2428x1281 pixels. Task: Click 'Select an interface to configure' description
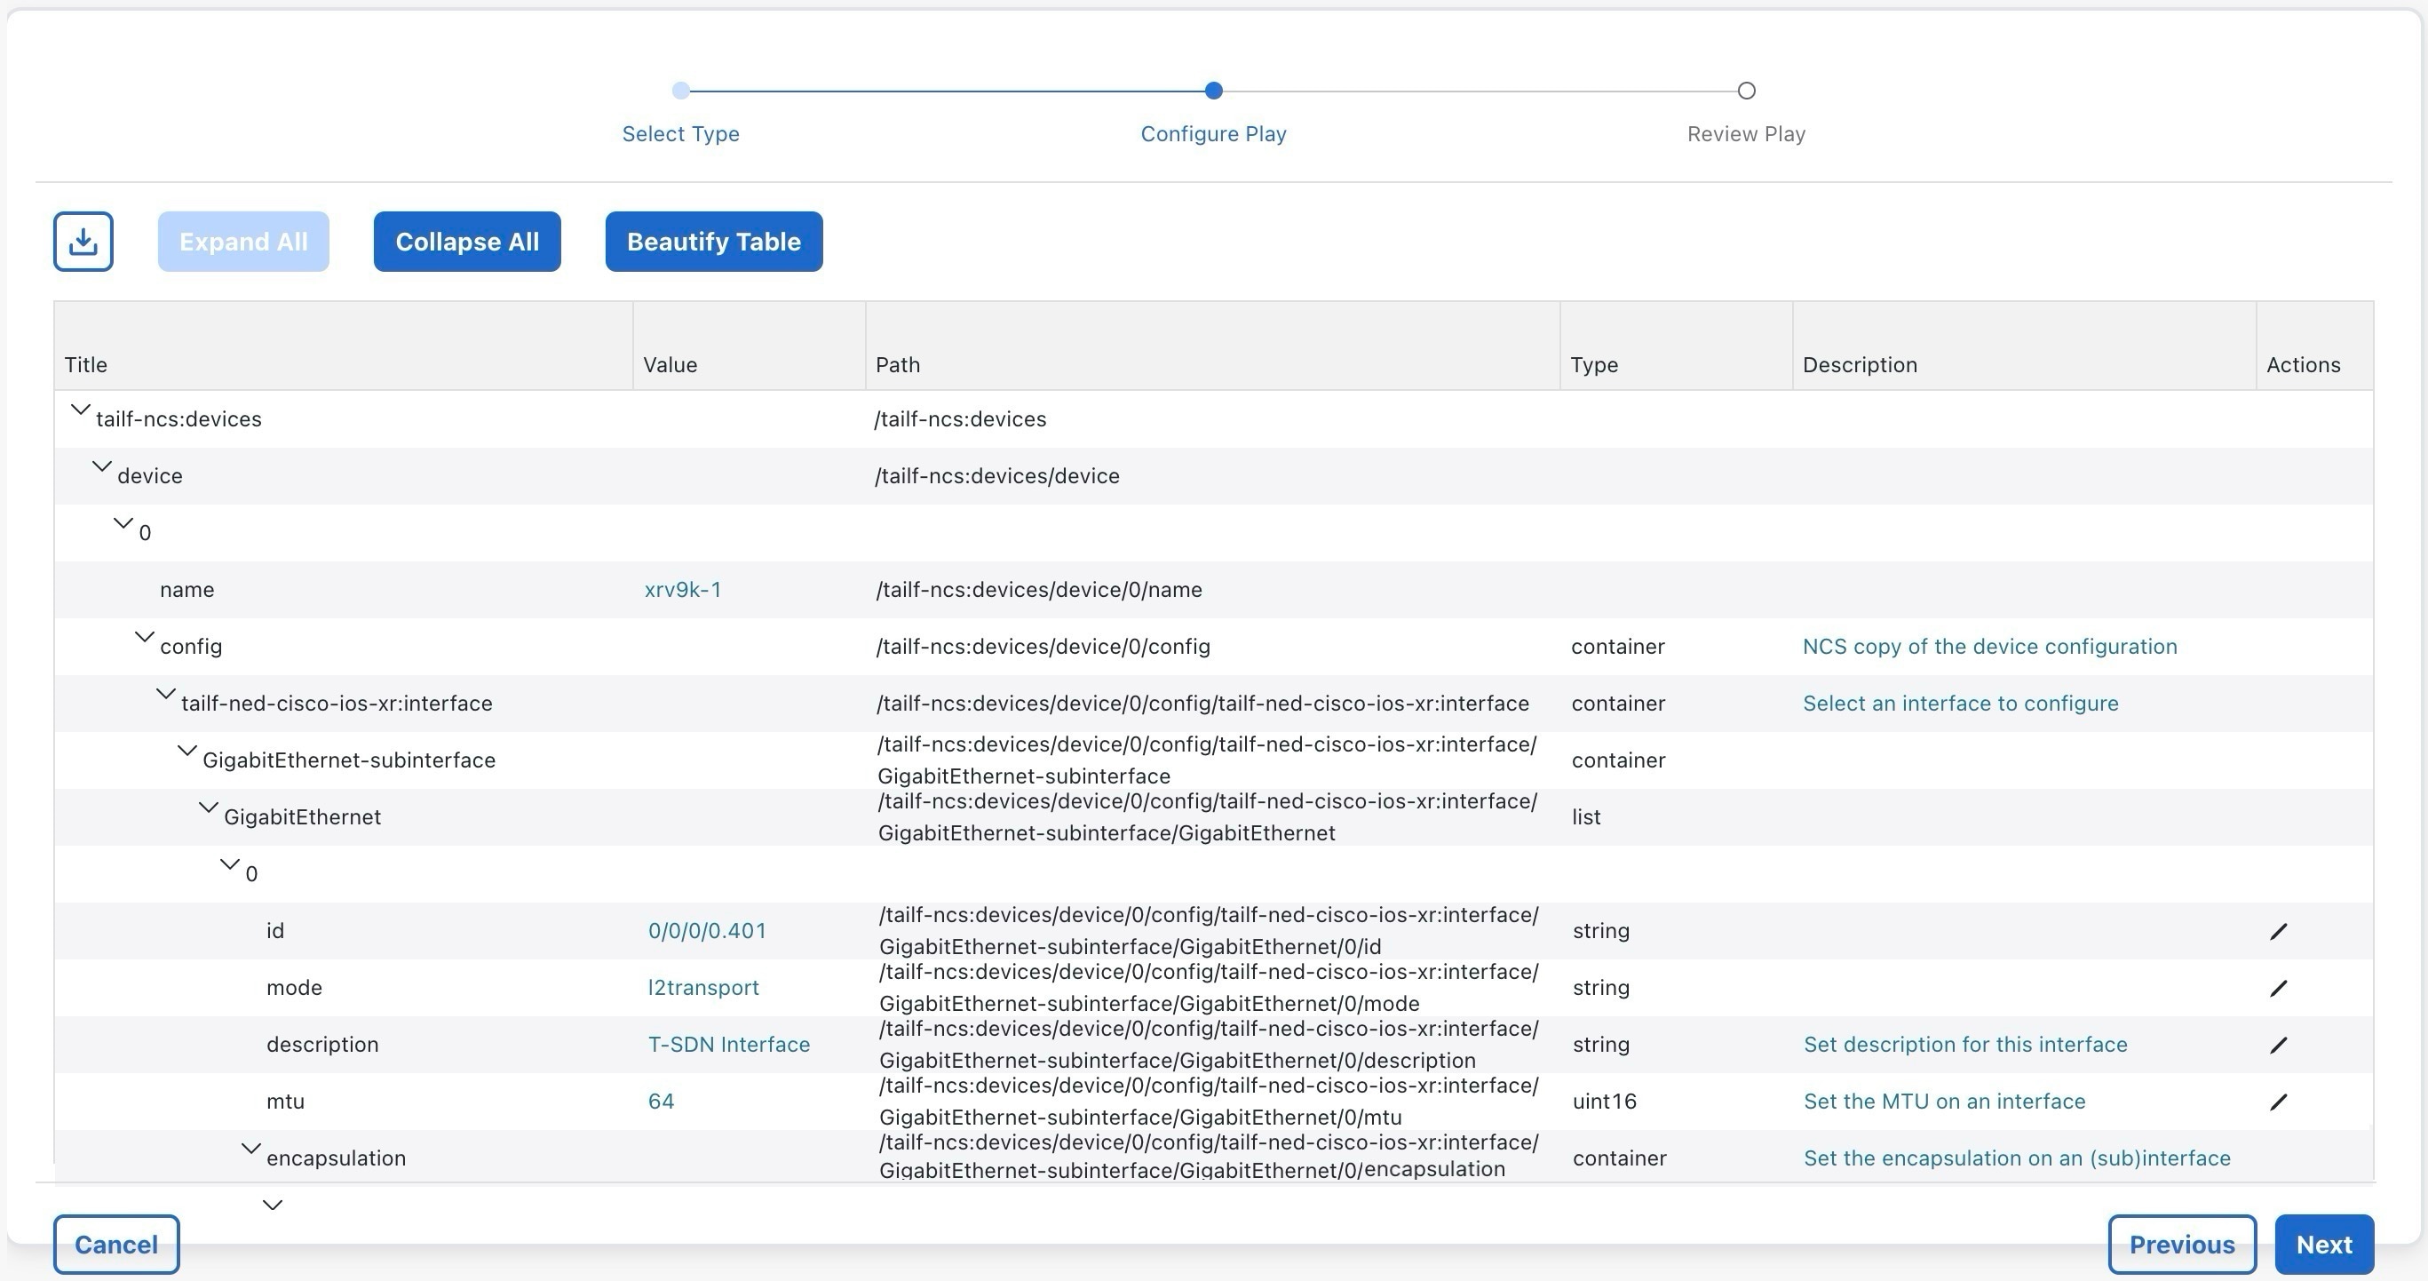click(1961, 704)
